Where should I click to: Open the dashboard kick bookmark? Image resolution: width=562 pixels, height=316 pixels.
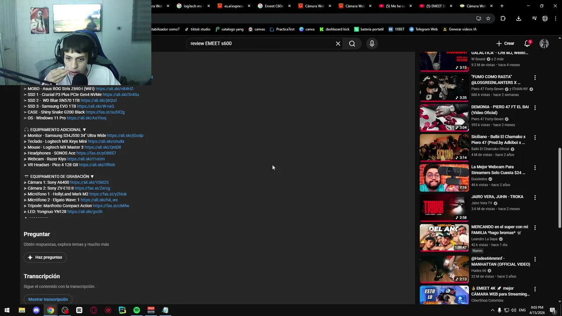(x=334, y=29)
